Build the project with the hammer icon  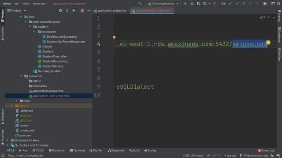140,4
